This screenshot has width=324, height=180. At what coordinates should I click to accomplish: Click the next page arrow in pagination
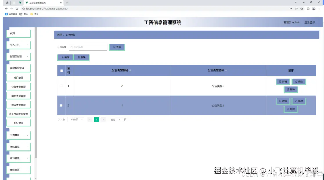click(103, 120)
